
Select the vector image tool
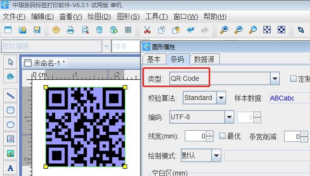tap(11, 139)
